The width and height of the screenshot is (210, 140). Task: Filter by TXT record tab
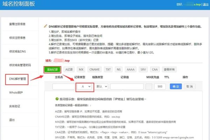click(x=108, y=69)
